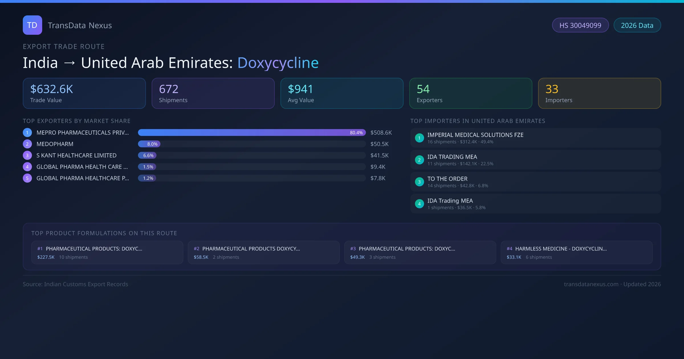The height and width of the screenshot is (359, 684).
Task: Click rank 3 badge for S KANT HEALTHCARE
Action: tap(27, 155)
